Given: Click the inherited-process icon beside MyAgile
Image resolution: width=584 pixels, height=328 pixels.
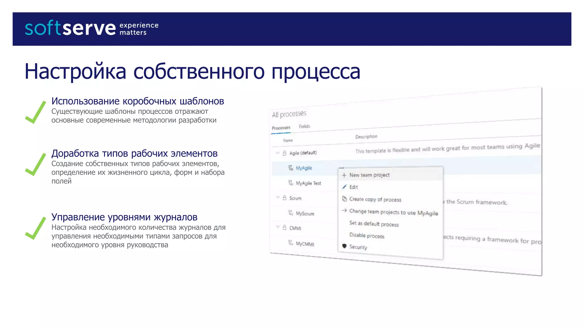Looking at the screenshot, I should point(291,168).
